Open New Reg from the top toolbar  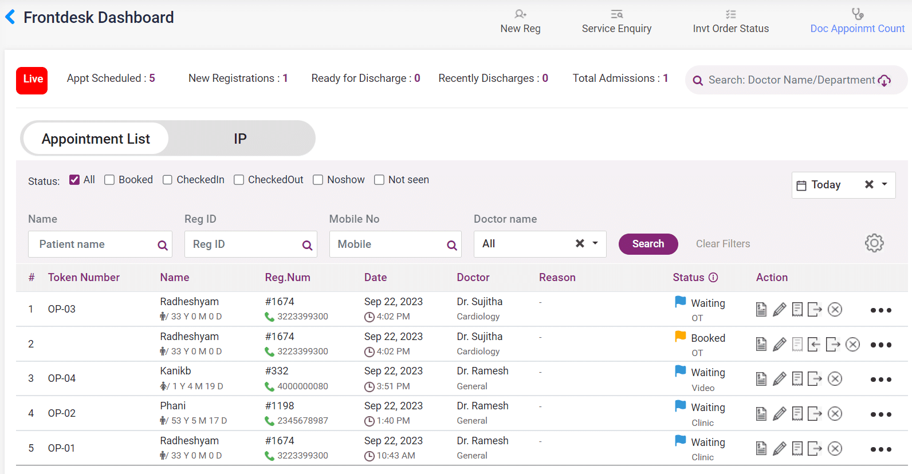520,22
